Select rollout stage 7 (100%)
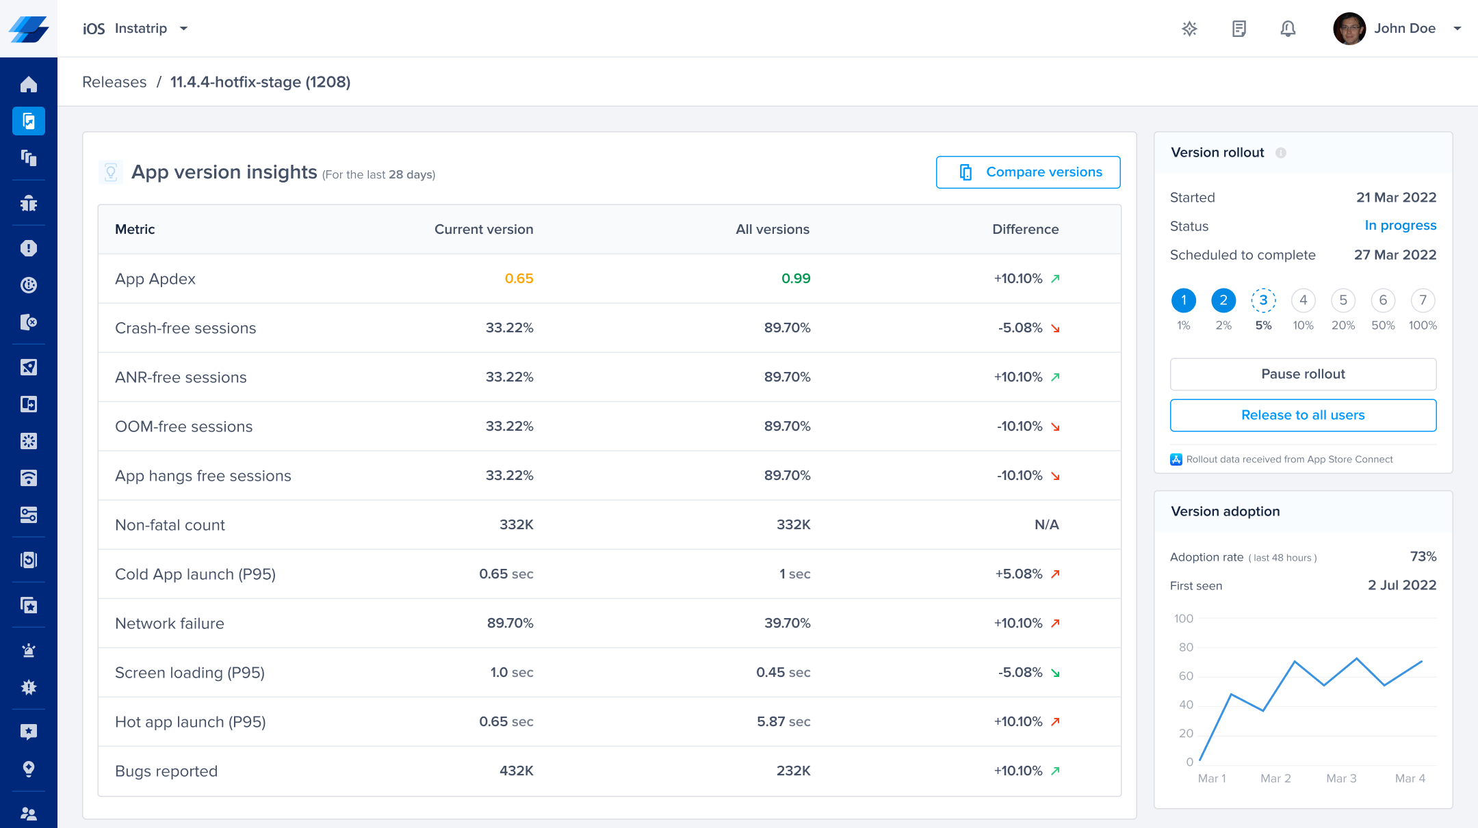This screenshot has width=1478, height=828. pos(1423,300)
